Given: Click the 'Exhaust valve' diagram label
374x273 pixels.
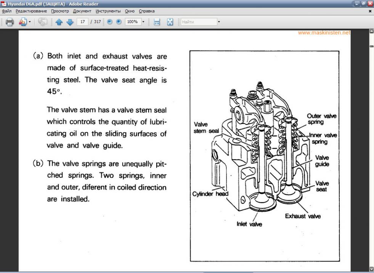Looking at the screenshot, I should pos(303,216).
